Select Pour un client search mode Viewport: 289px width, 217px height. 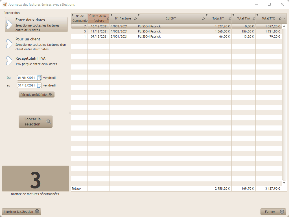pos(36,44)
